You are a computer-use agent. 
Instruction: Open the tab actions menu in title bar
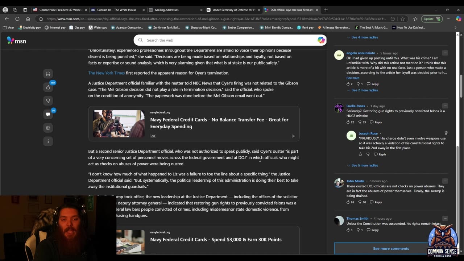[x=25, y=10]
